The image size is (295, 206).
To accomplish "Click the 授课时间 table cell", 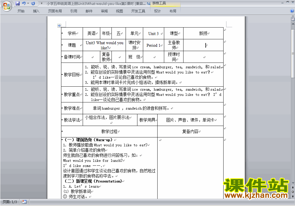I will (174, 57).
